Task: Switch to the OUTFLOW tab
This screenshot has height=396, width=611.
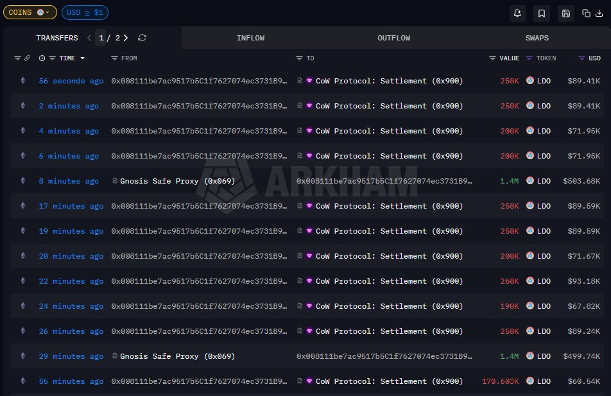Action: (x=393, y=38)
